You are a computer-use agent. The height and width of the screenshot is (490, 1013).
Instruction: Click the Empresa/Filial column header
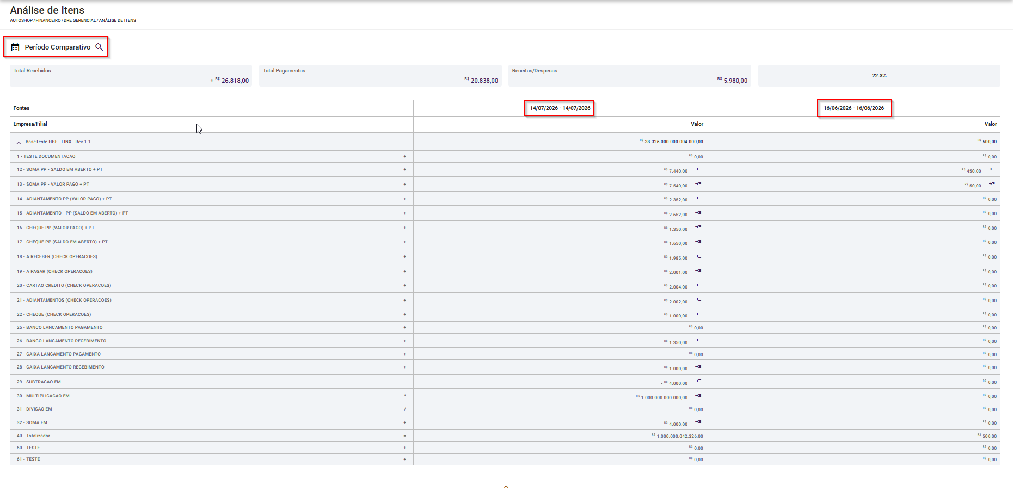pos(30,124)
